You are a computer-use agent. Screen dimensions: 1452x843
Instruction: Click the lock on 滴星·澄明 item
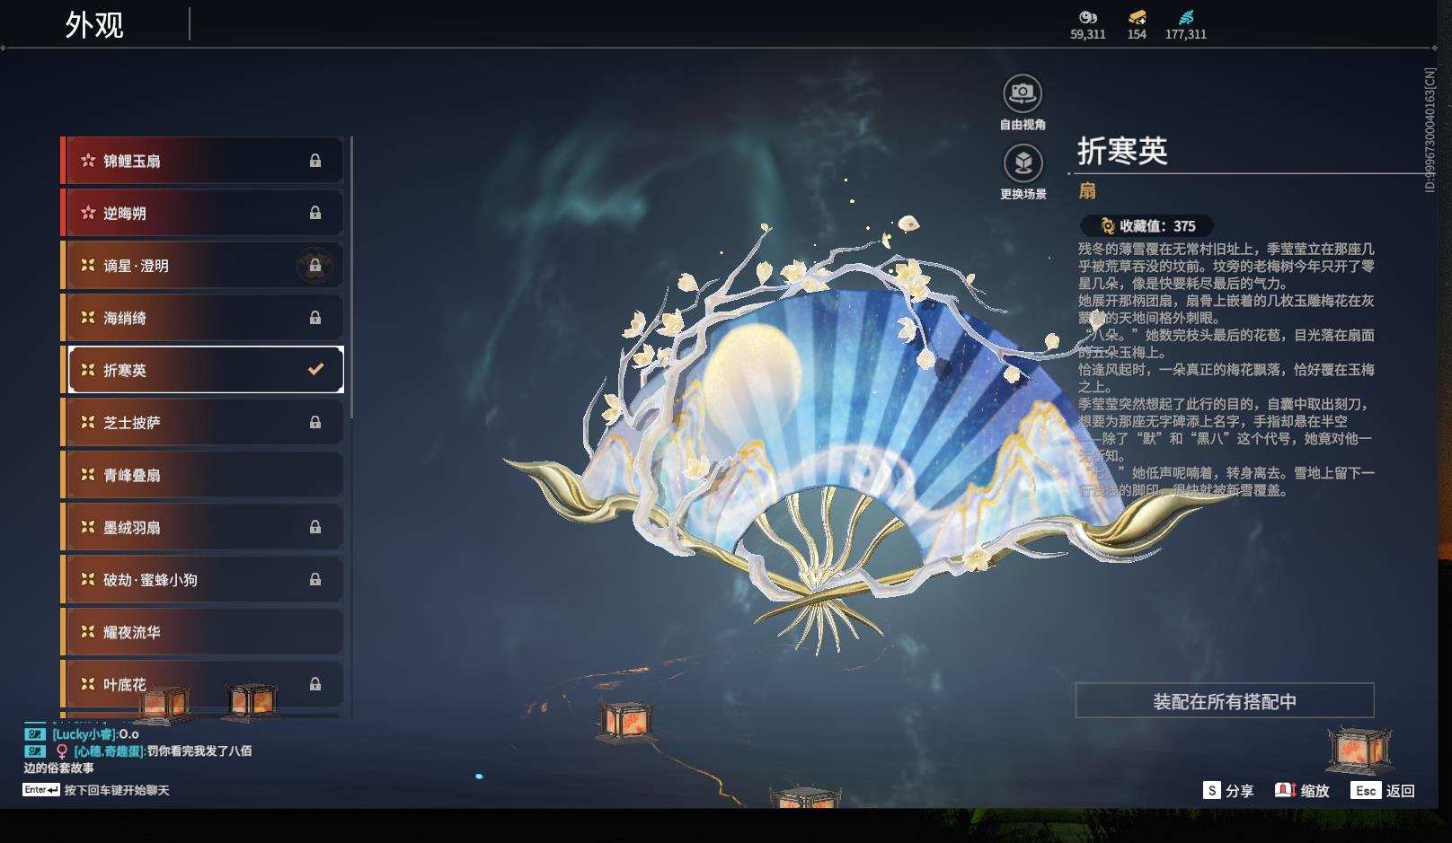point(314,266)
